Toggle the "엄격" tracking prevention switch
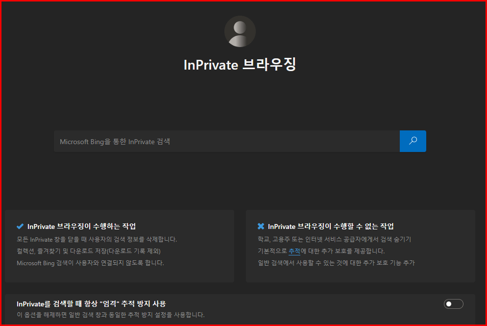This screenshot has height=326, width=487. pos(454,304)
